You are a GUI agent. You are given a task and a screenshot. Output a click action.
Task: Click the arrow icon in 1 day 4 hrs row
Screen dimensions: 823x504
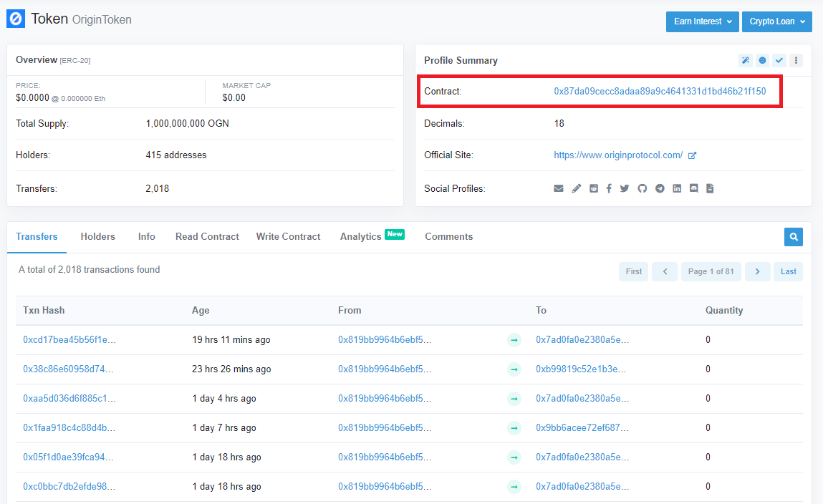coord(514,399)
